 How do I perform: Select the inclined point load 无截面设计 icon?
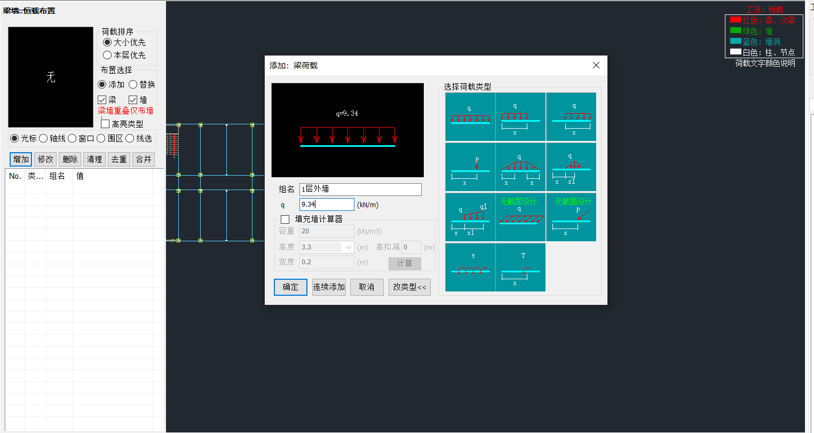[x=571, y=217]
